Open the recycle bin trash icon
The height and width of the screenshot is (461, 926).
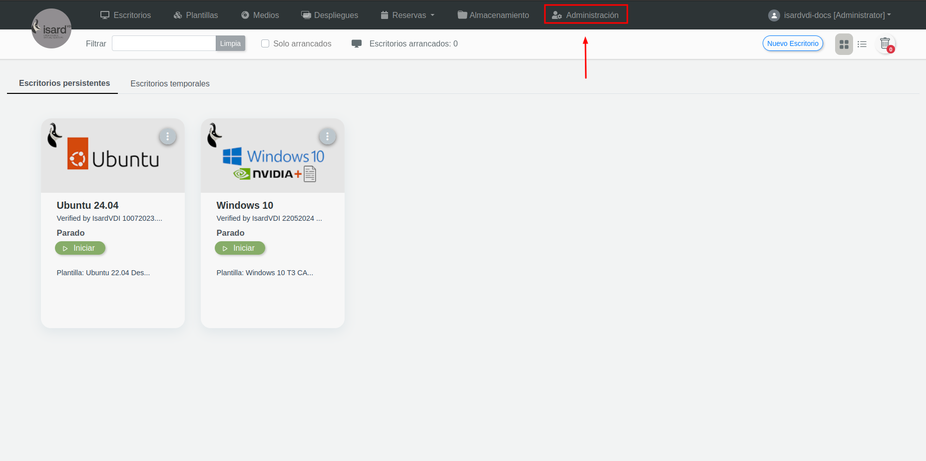pos(885,44)
